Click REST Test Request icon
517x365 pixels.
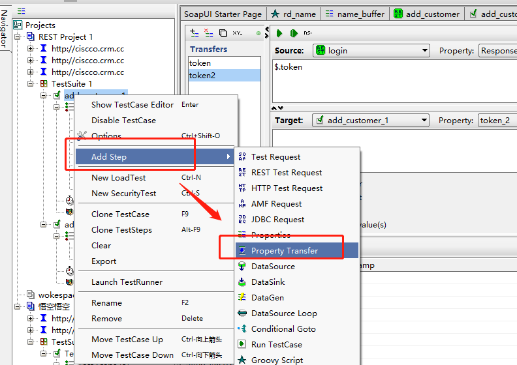click(x=242, y=172)
